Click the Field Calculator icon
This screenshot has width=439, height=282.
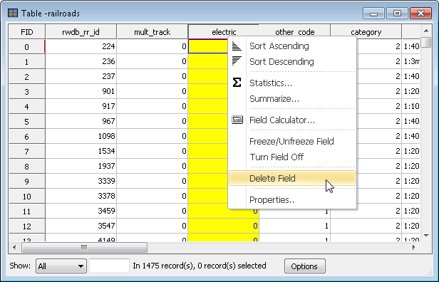click(237, 120)
